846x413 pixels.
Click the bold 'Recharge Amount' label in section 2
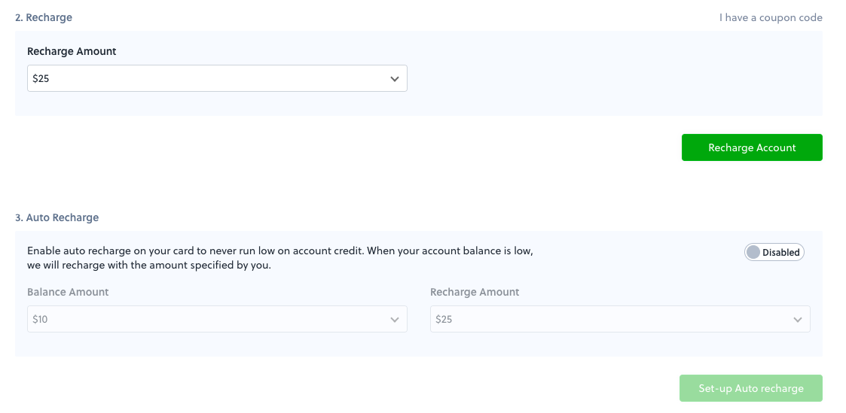[72, 52]
